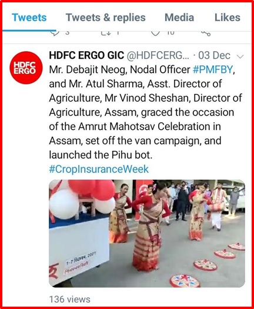Image resolution: width=254 pixels, height=309 pixels.
Task: Open the #CropInsuranceWeek hashtag link
Action: pyautogui.click(x=99, y=169)
